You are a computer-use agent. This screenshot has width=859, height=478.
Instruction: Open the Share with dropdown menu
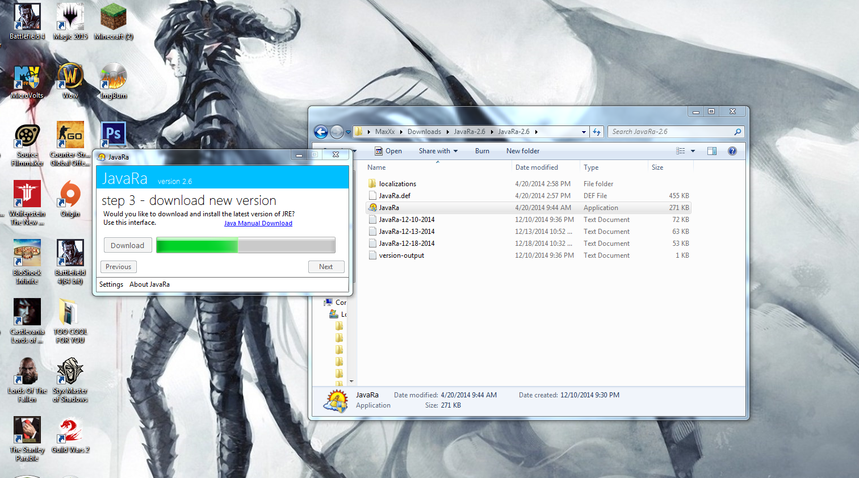(438, 151)
